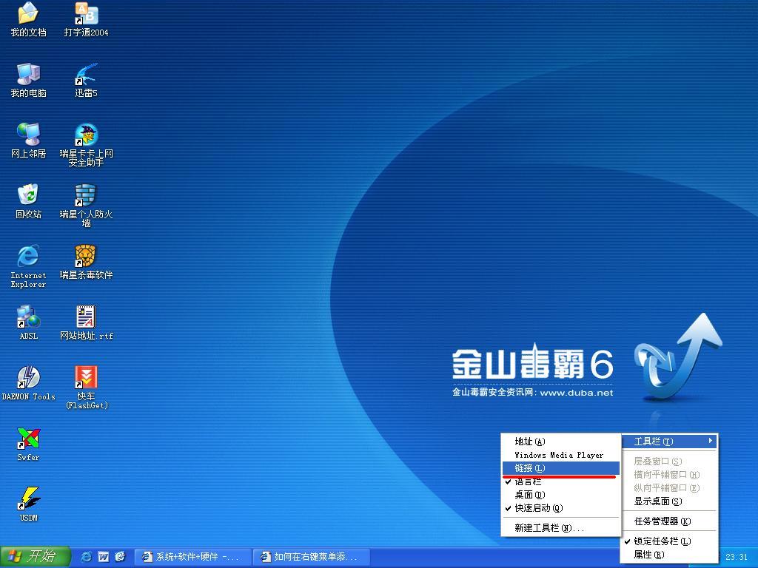Open the 开始 start menu
The image size is (758, 568).
[x=35, y=556]
